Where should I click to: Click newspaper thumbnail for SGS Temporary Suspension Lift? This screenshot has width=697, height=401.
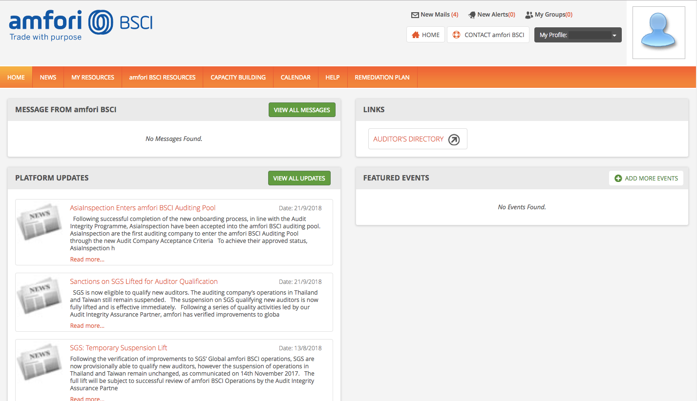coord(40,362)
